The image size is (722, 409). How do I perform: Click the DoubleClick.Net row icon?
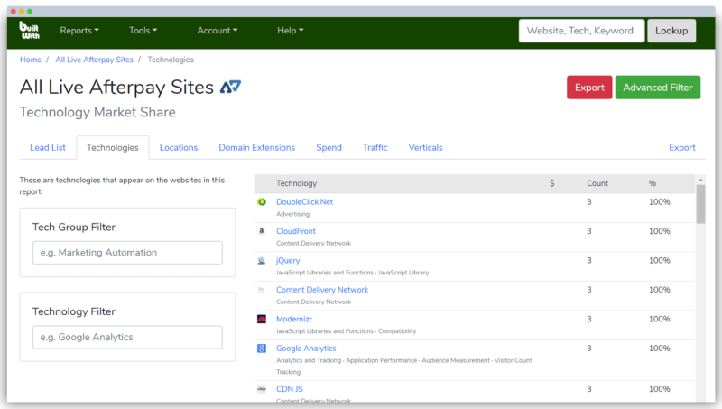pyautogui.click(x=262, y=201)
